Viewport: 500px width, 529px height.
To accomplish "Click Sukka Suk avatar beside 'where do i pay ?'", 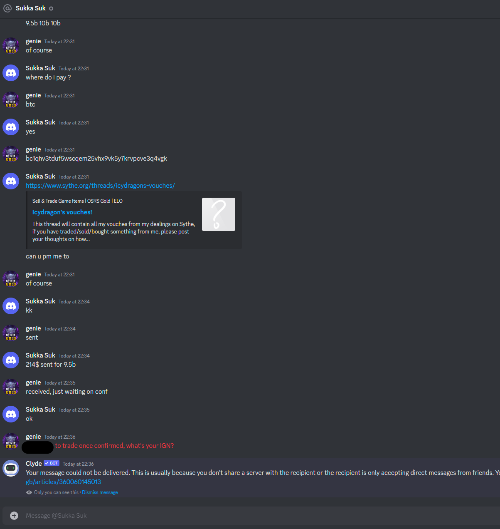I will click(x=11, y=73).
